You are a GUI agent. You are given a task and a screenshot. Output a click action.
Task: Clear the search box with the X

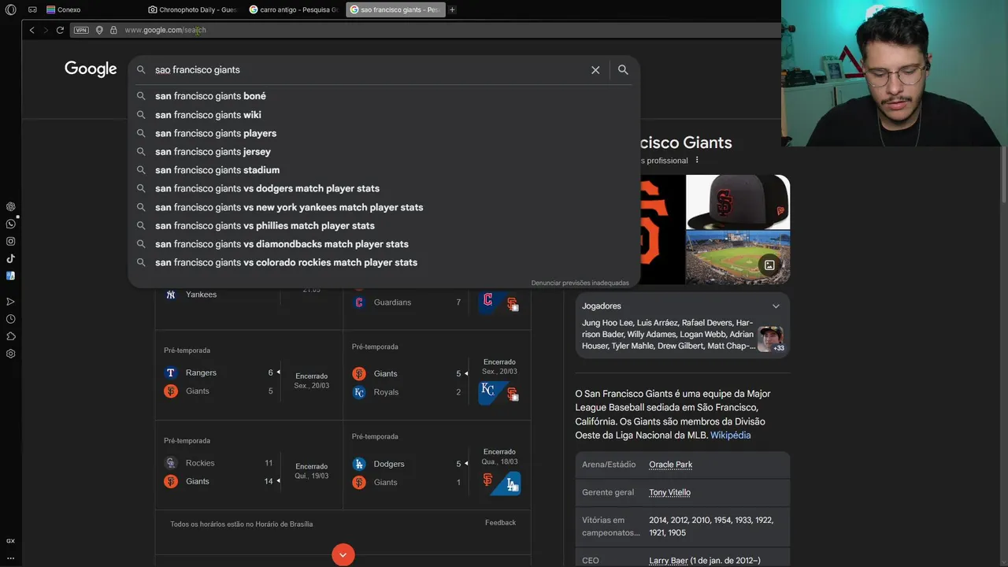coord(595,70)
